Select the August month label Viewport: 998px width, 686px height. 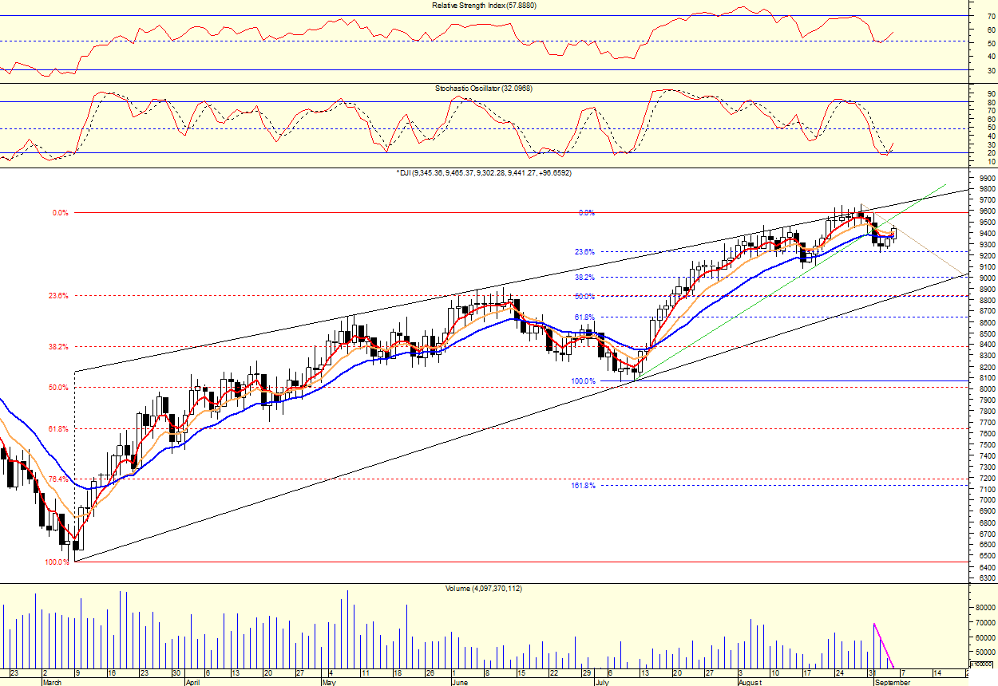[750, 682]
